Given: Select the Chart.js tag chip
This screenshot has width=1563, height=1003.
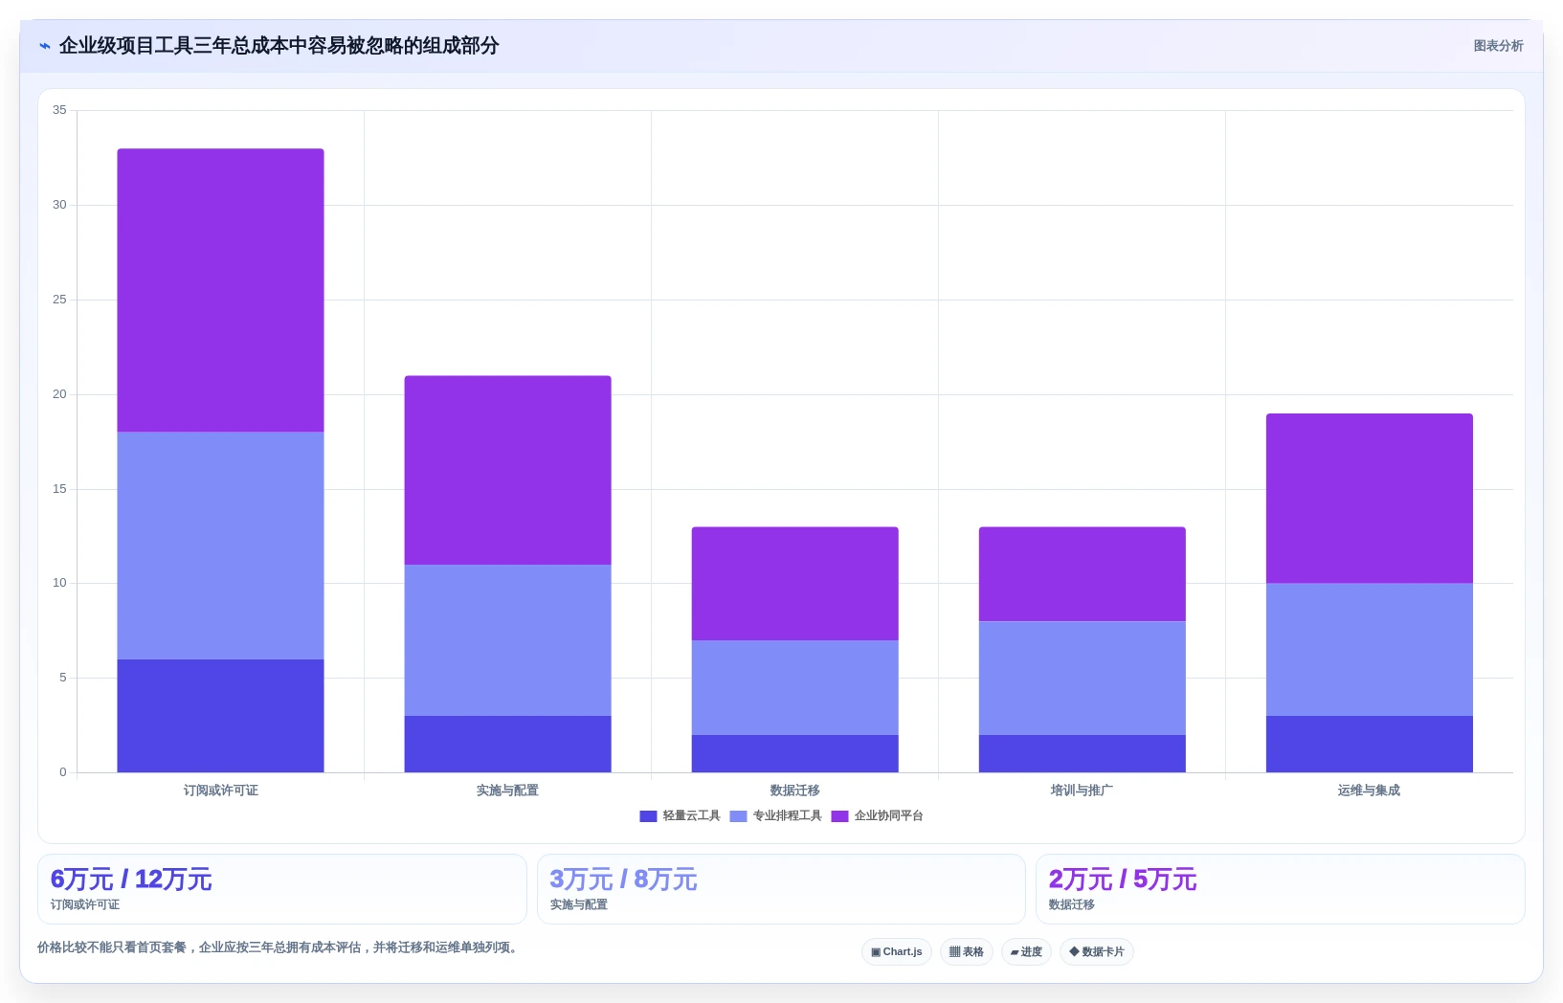Looking at the screenshot, I should click(x=897, y=952).
